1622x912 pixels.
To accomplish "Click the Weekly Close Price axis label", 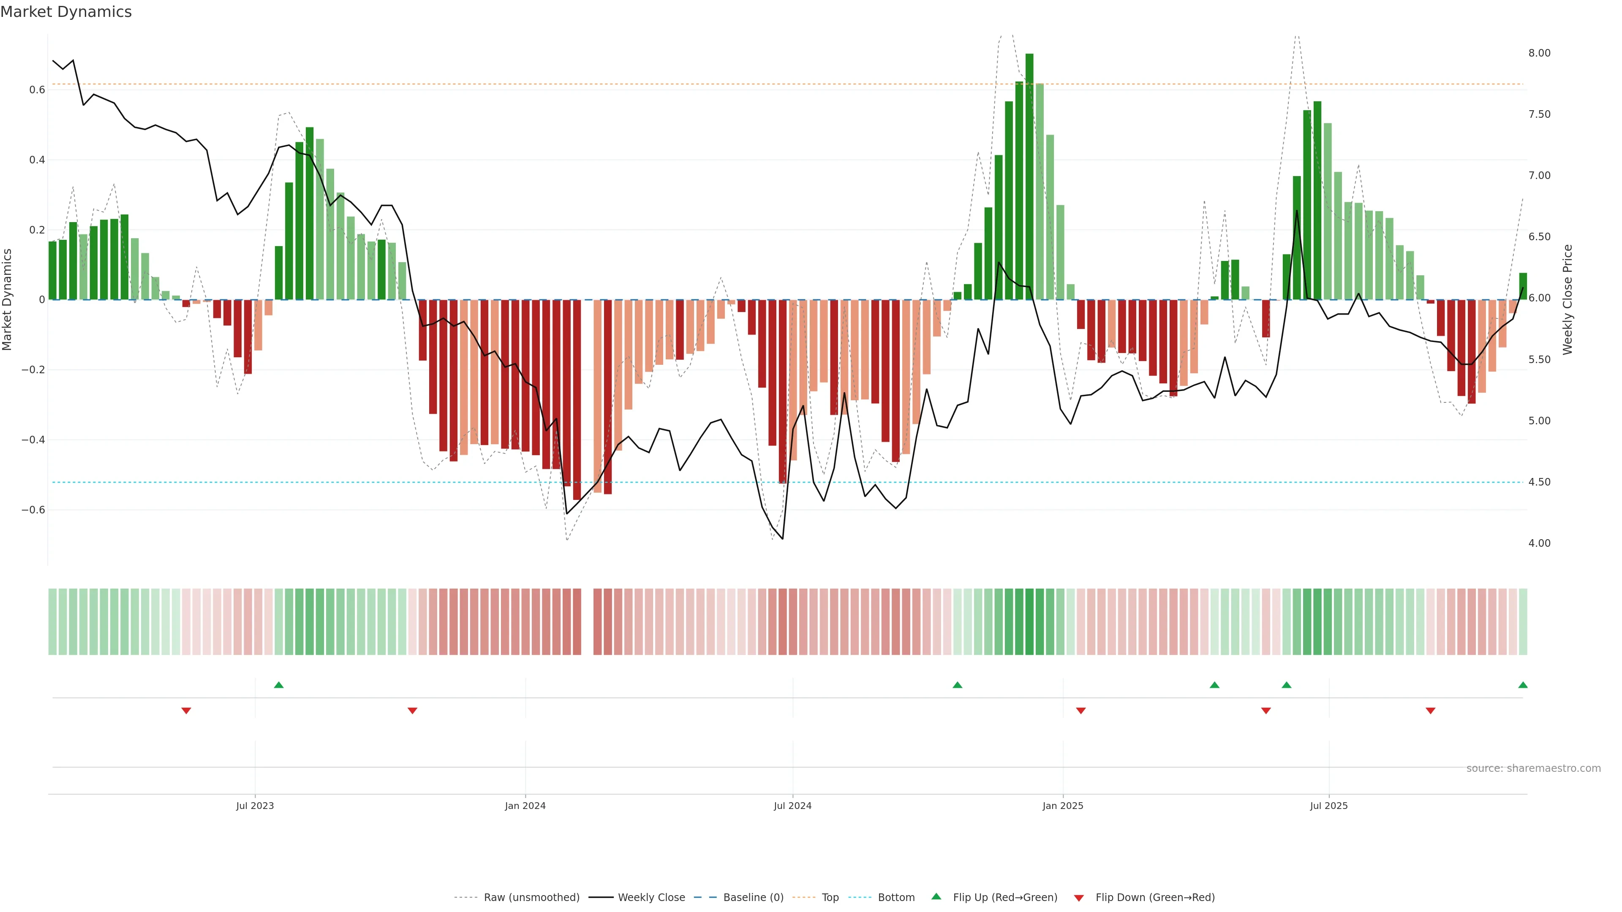I will (1567, 300).
